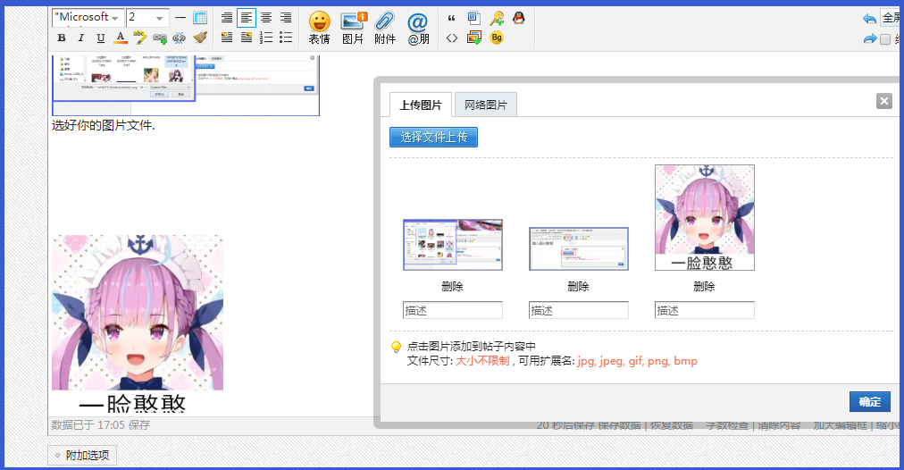Tick the checkbox below the 全屏 button
Image resolution: width=904 pixels, height=470 pixels.
point(885,39)
